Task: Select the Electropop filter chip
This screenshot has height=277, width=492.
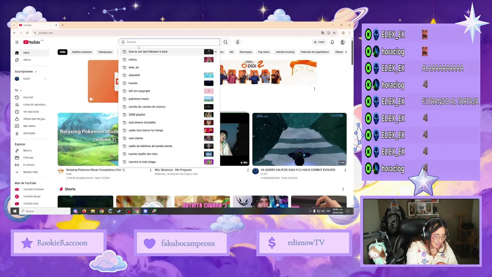Action: (246, 52)
